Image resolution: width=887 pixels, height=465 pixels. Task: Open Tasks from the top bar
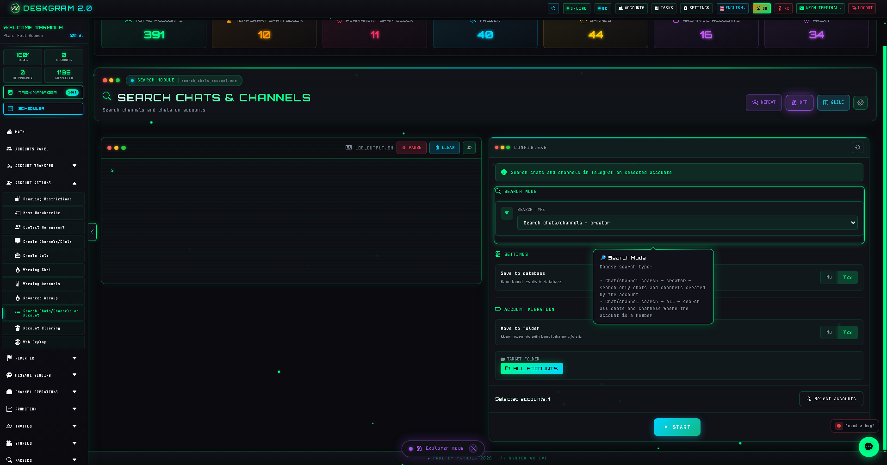point(664,8)
